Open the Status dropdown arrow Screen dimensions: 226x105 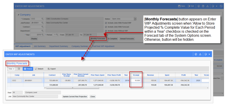coord(135,19)
